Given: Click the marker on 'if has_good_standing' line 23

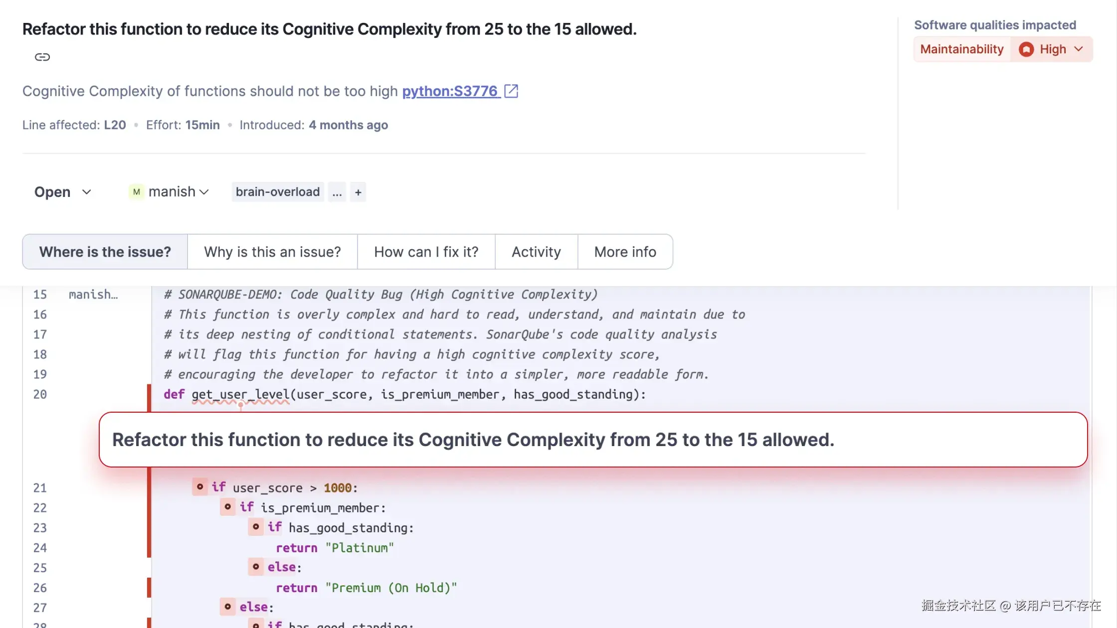Looking at the screenshot, I should (256, 527).
